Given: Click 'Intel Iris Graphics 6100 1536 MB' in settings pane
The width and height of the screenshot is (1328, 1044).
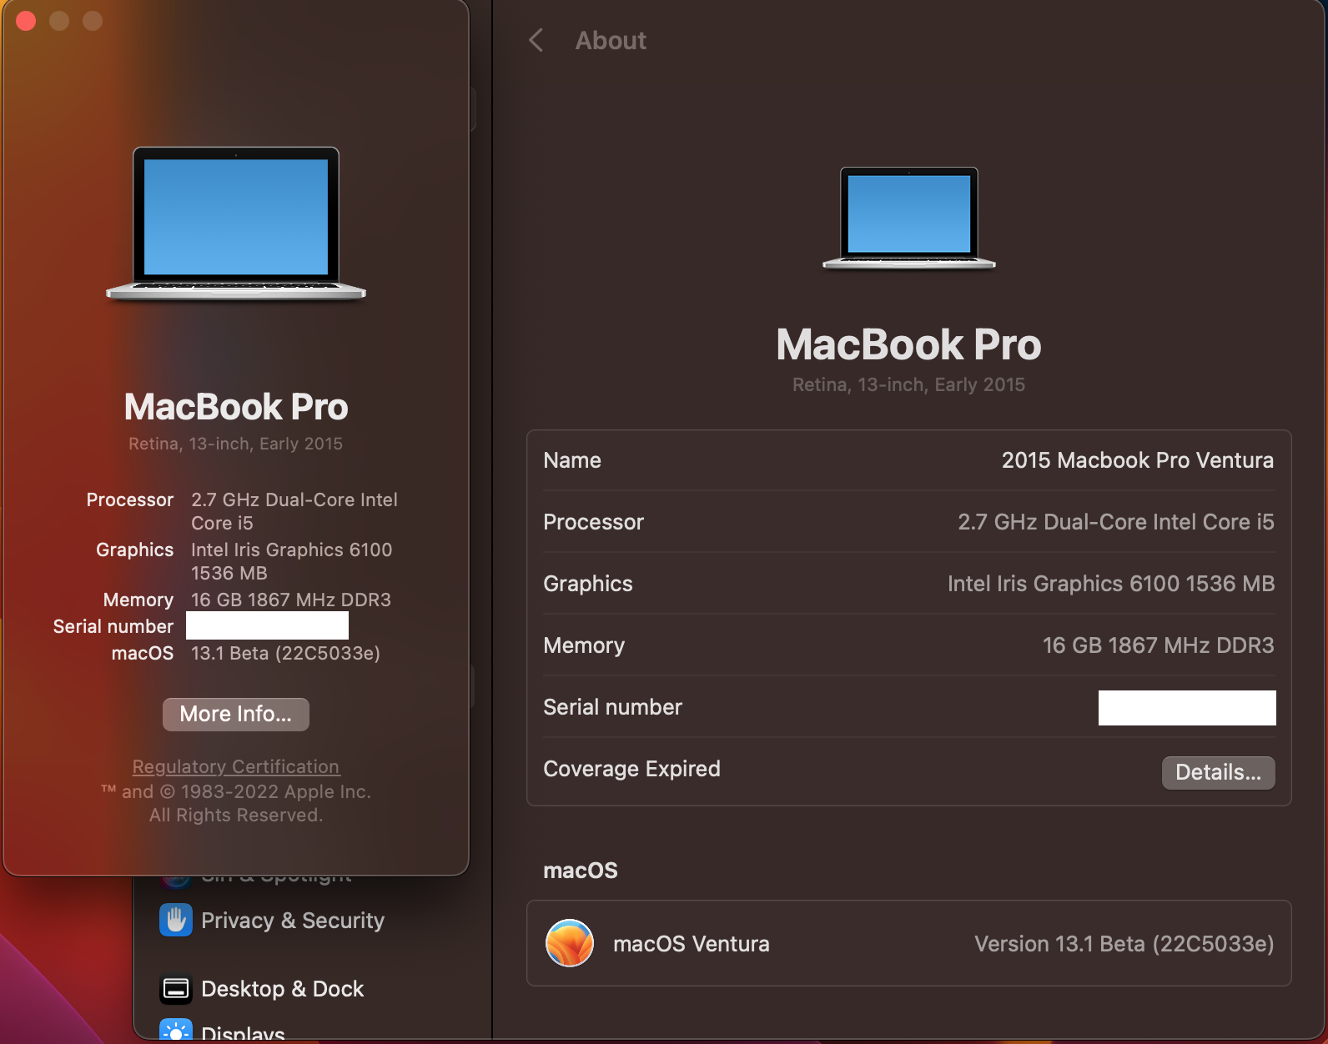Looking at the screenshot, I should click(1111, 584).
